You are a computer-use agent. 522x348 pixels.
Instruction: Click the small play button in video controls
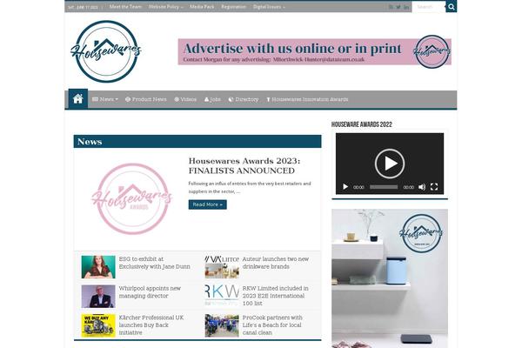pyautogui.click(x=345, y=187)
